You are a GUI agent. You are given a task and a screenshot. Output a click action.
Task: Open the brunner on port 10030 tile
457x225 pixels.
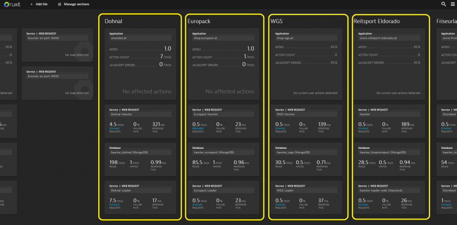pyautogui.click(x=58, y=45)
